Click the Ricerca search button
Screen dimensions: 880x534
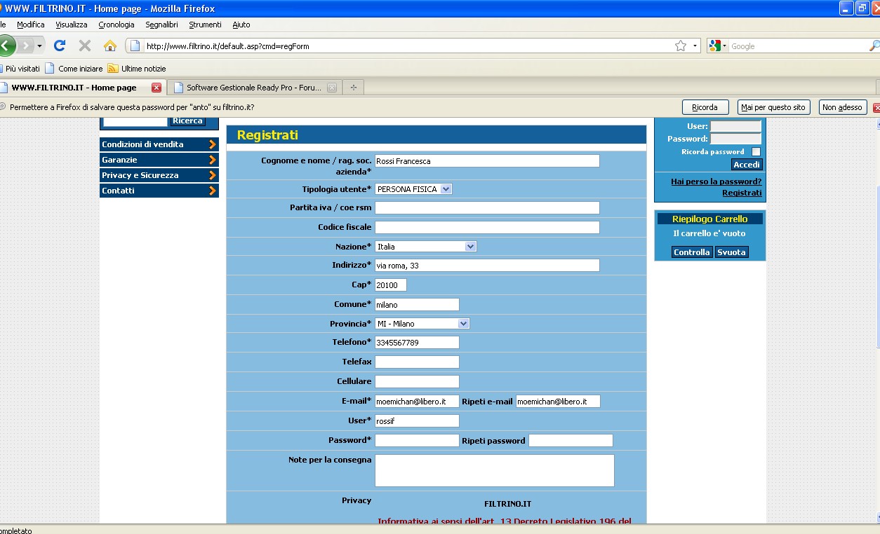[188, 121]
